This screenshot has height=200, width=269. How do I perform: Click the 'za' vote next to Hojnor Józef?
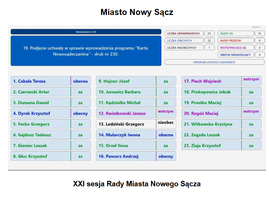point(166,81)
